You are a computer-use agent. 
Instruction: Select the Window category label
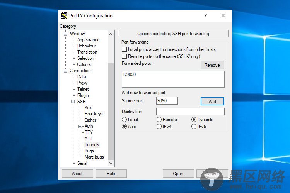(77, 34)
